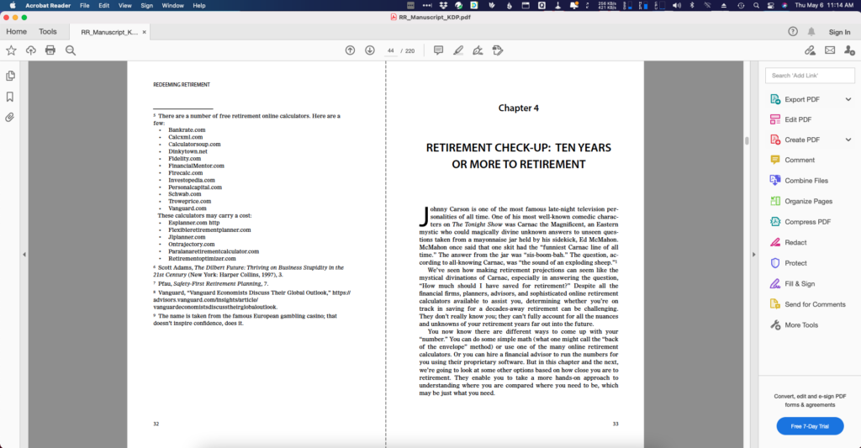Open Send for Comments tool
This screenshot has width=861, height=448.
(815, 304)
